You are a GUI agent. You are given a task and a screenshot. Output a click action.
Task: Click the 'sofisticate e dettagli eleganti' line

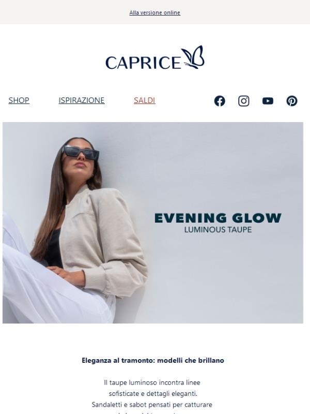click(153, 394)
